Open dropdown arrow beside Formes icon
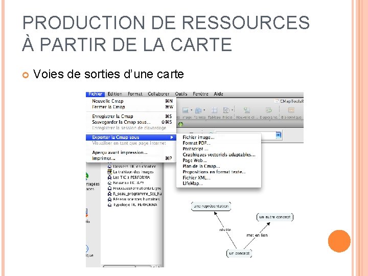This screenshot has height=276, width=368. click(x=204, y=110)
